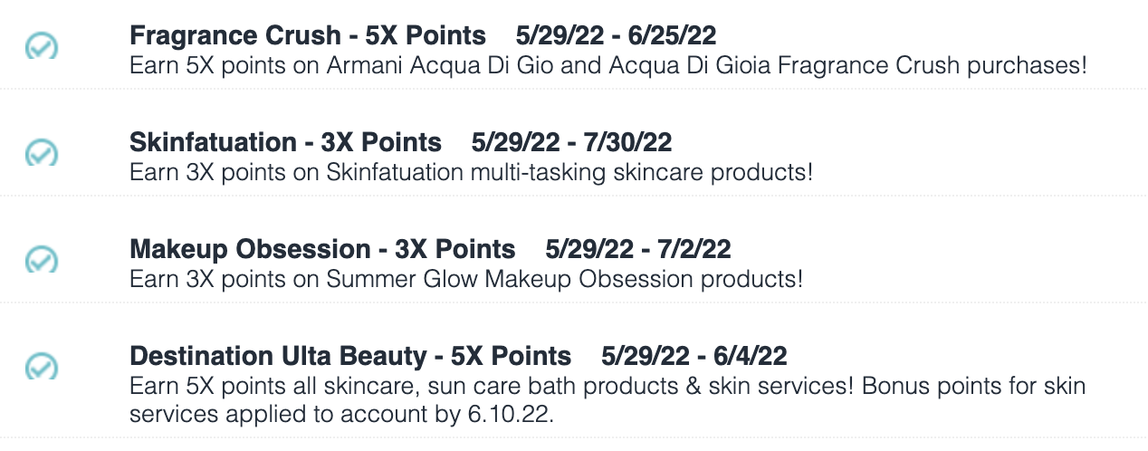The width and height of the screenshot is (1148, 451).
Task: Click the 5/29/22 - 6/25/22 date range
Action: pos(617,35)
